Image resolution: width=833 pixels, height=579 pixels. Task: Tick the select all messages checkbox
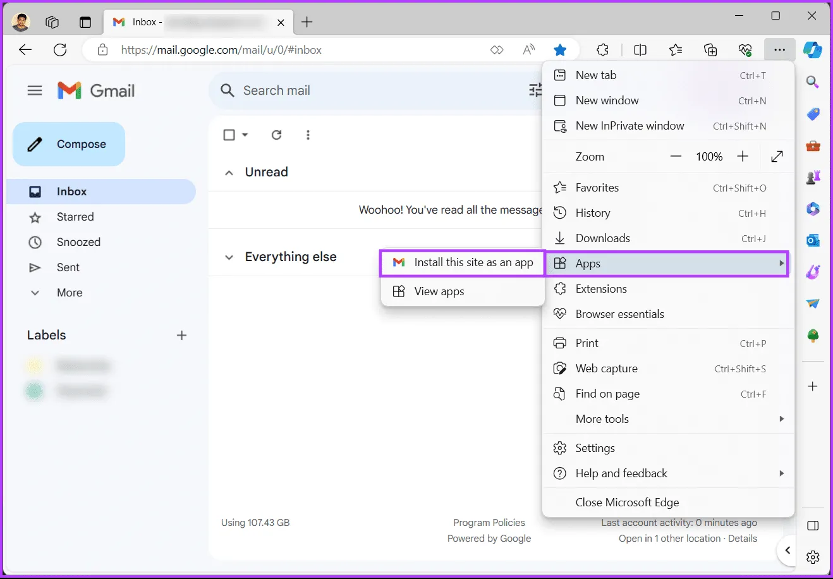tap(229, 135)
